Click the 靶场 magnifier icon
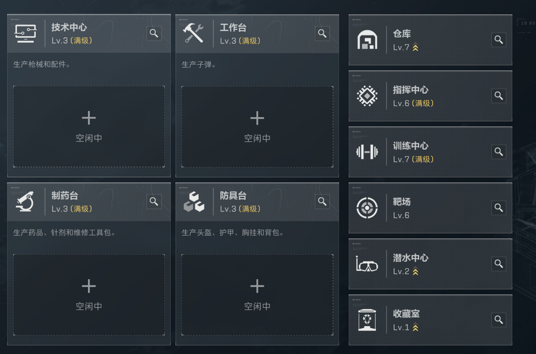The width and height of the screenshot is (536, 354). click(499, 208)
